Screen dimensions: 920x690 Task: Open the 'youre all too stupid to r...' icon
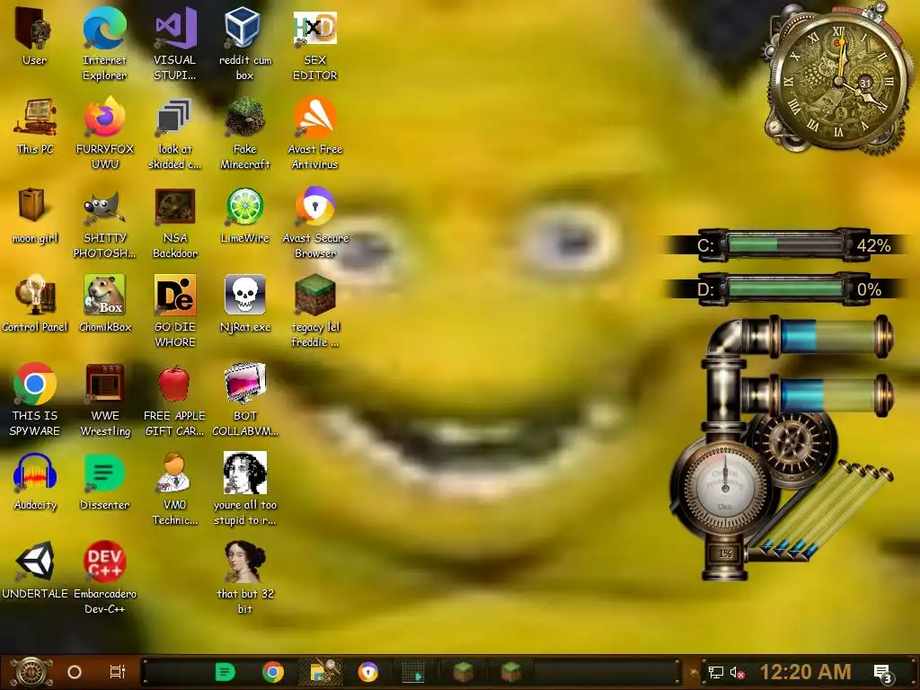coord(244,473)
